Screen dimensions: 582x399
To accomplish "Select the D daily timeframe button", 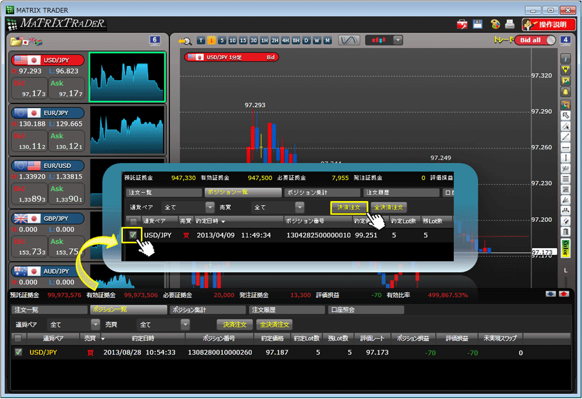I will click(x=307, y=41).
